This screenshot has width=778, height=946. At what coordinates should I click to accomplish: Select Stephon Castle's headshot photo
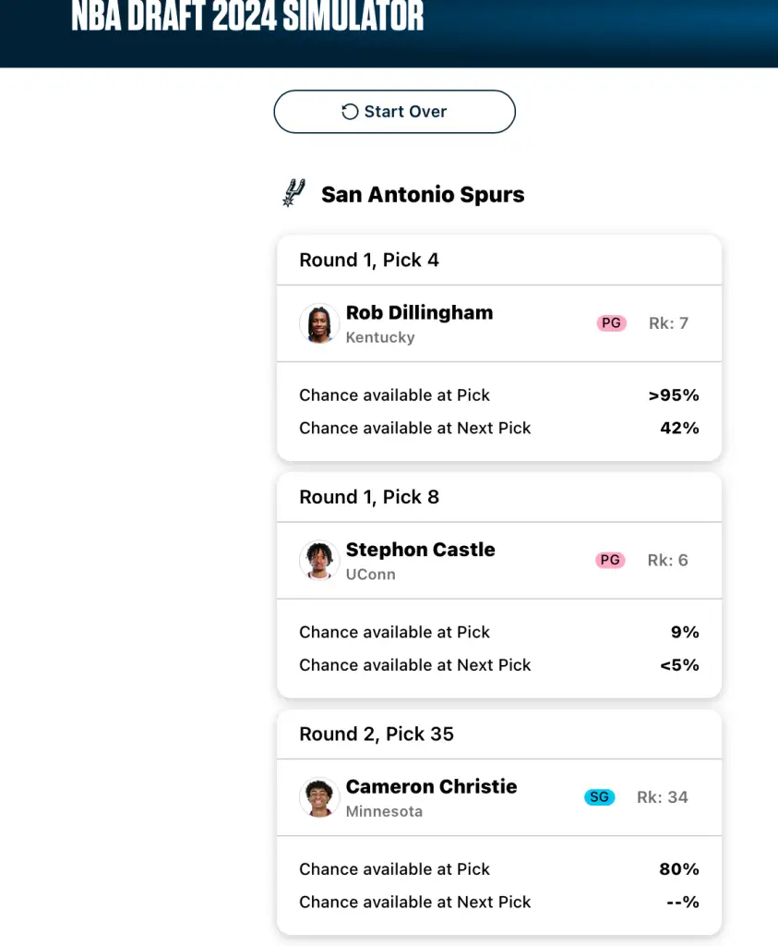(x=318, y=561)
